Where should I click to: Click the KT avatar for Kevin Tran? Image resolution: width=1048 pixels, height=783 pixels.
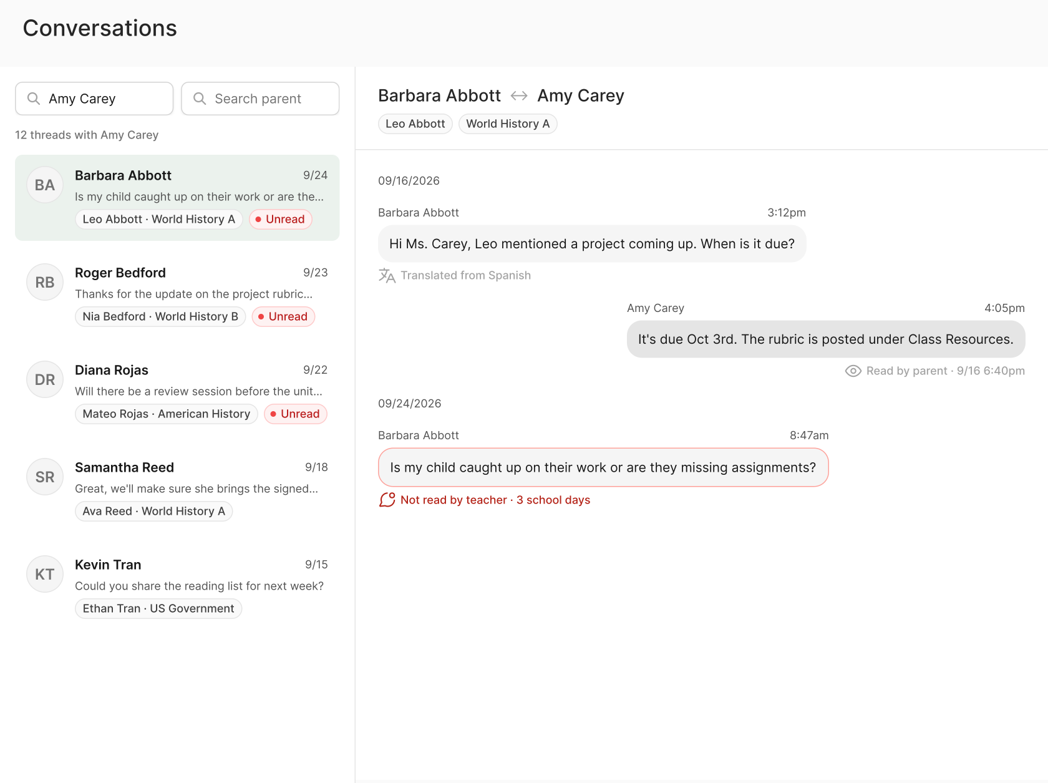45,575
